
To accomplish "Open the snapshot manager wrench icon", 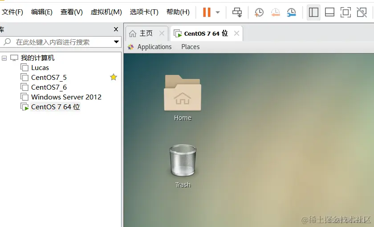I will pos(292,12).
